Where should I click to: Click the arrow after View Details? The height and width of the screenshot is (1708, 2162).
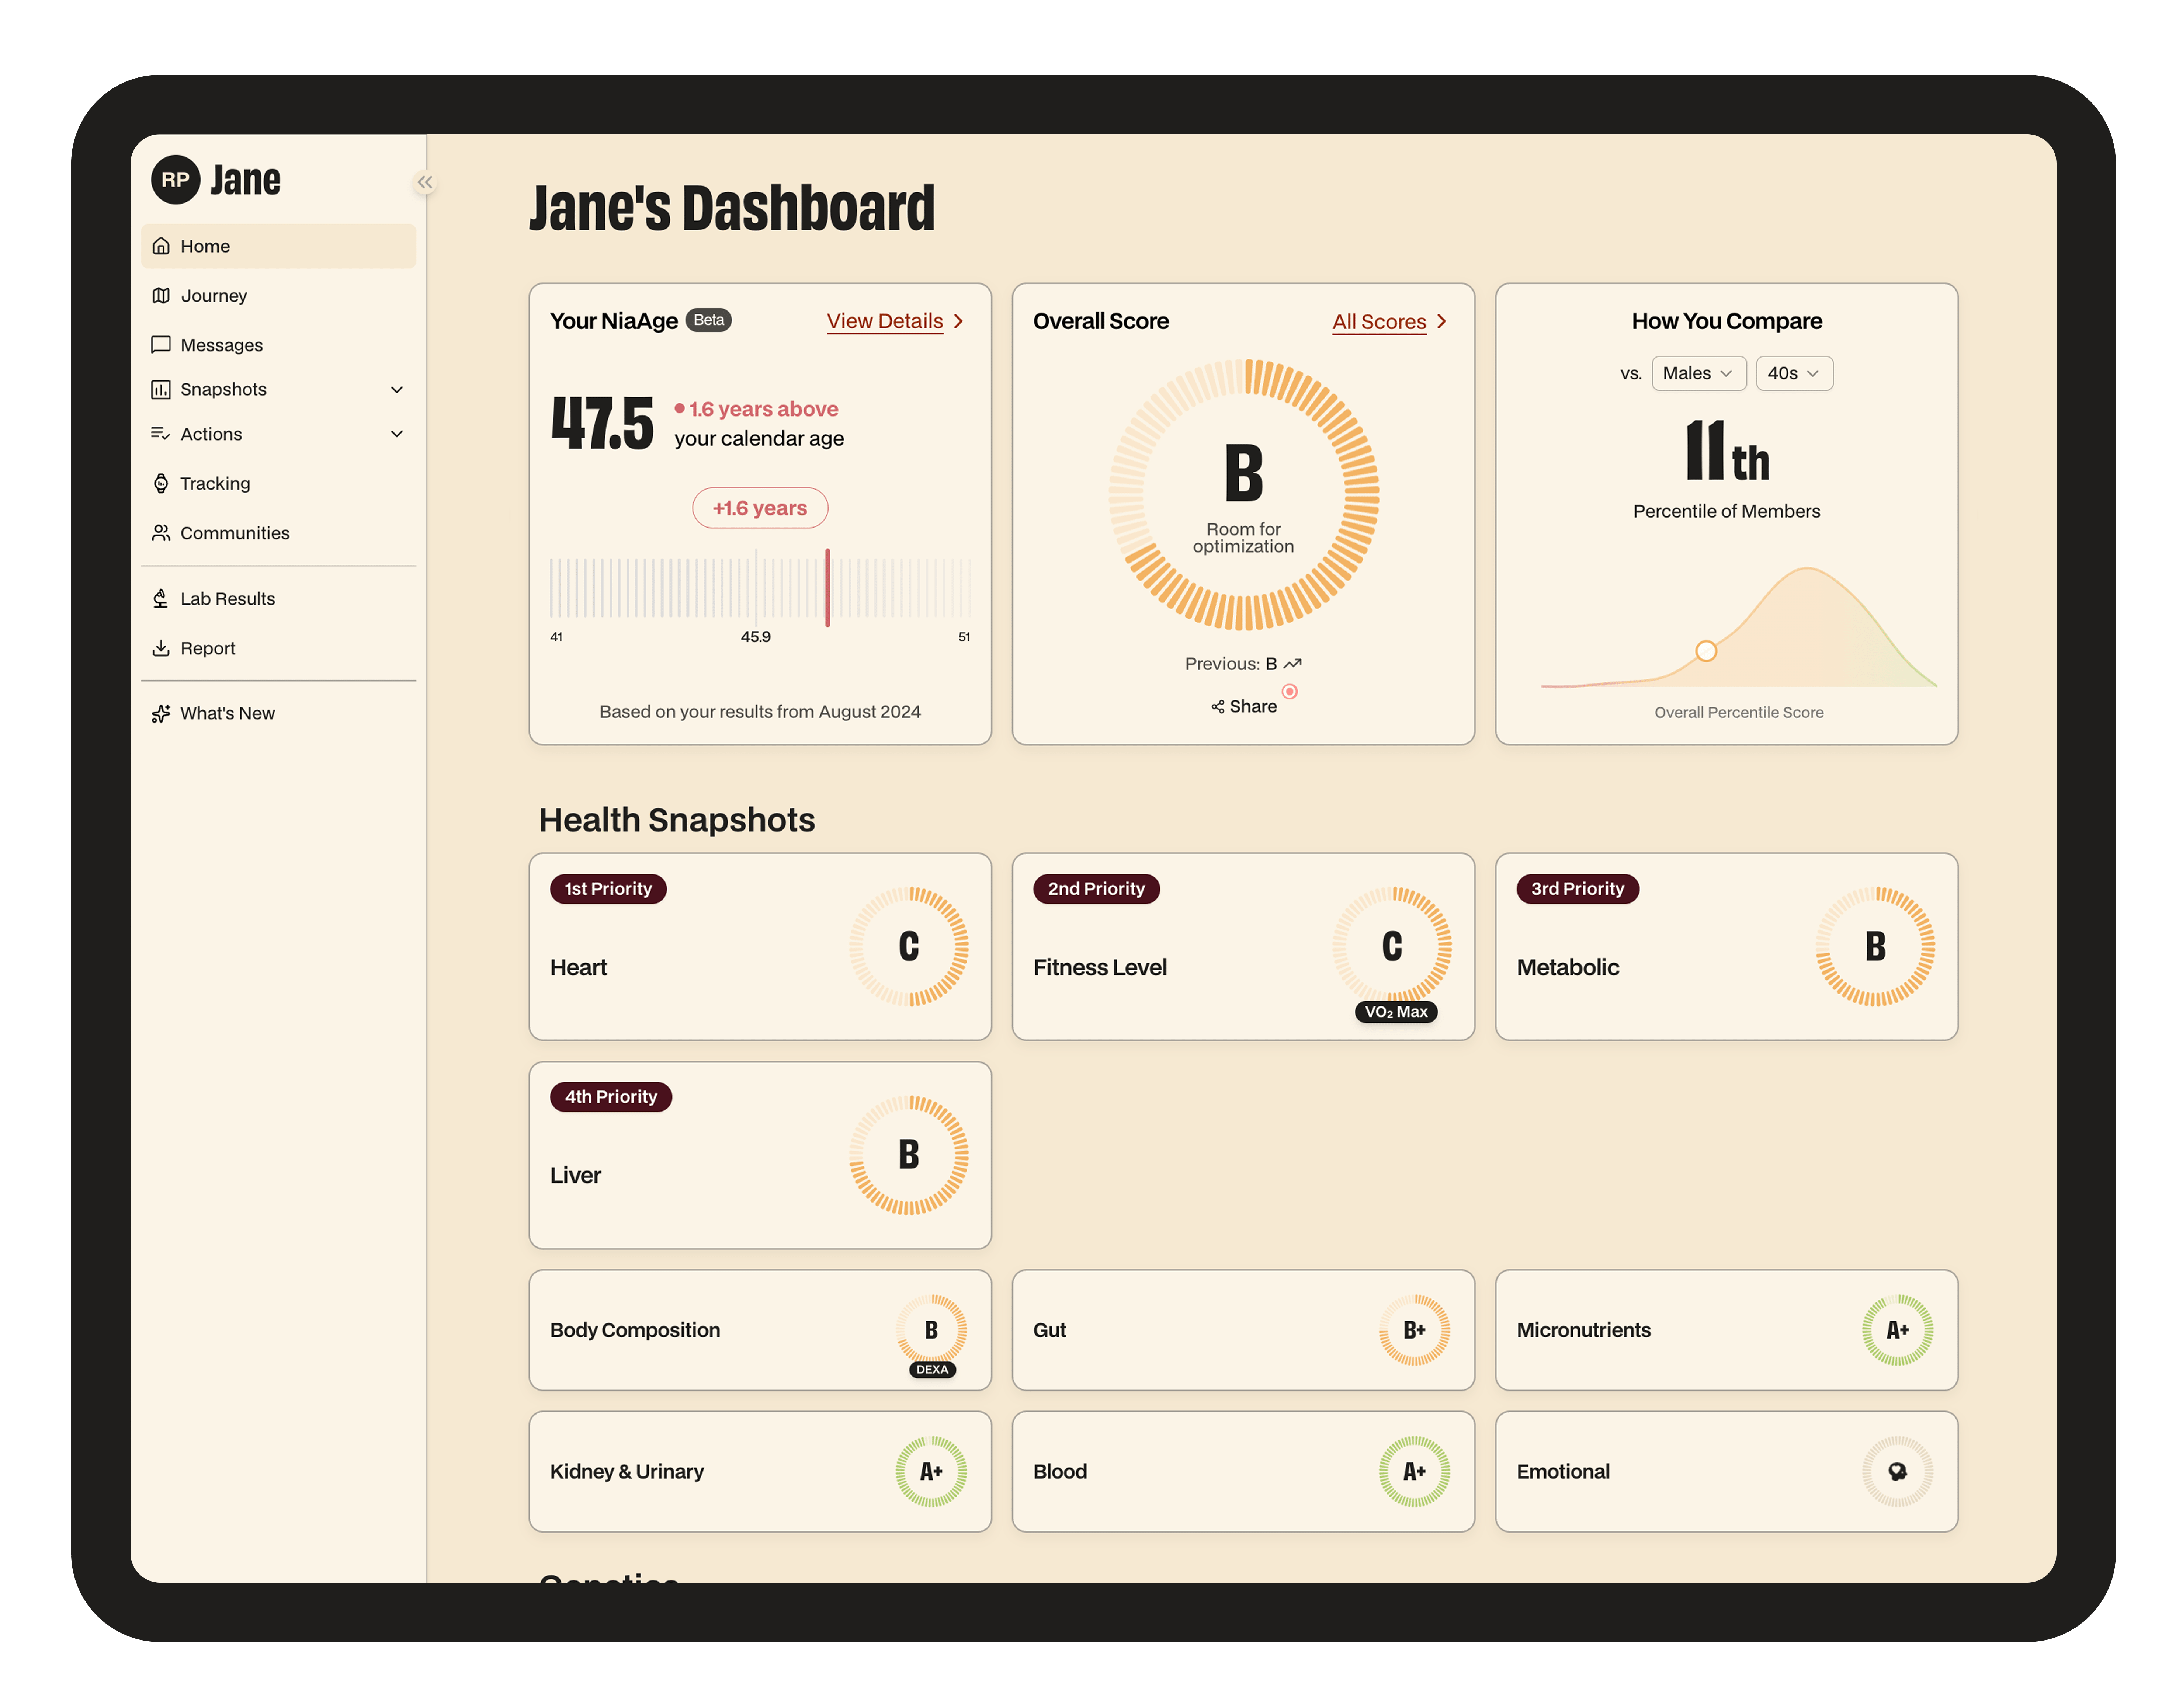[x=958, y=321]
